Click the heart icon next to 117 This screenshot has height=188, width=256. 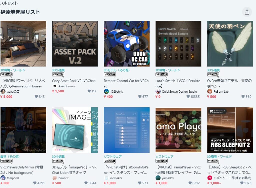tap(89, 91)
